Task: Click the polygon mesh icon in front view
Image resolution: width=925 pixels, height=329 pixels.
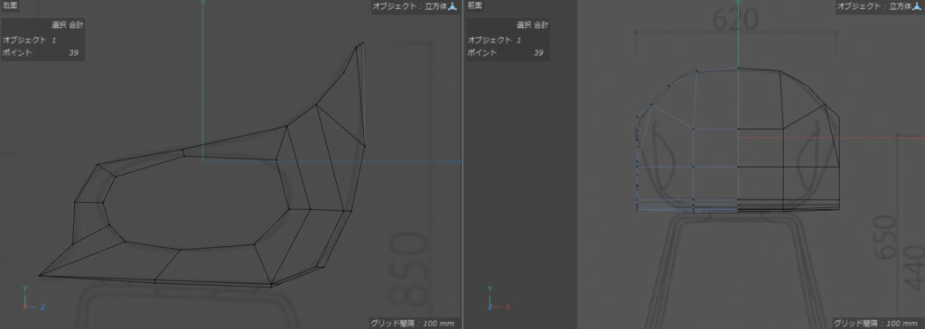Action: point(918,6)
